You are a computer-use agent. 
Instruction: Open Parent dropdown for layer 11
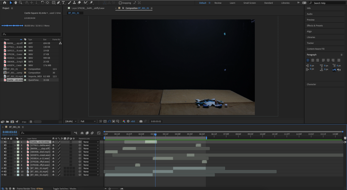91,175
